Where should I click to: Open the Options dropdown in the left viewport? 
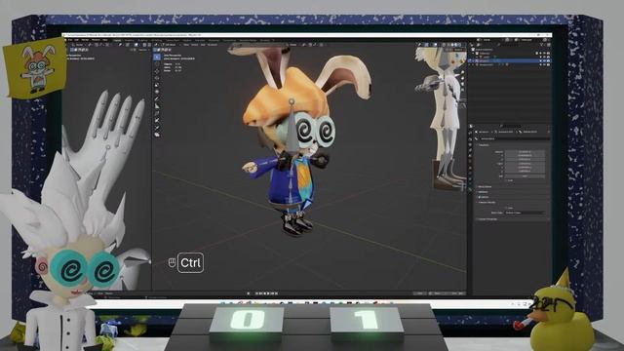point(143,50)
